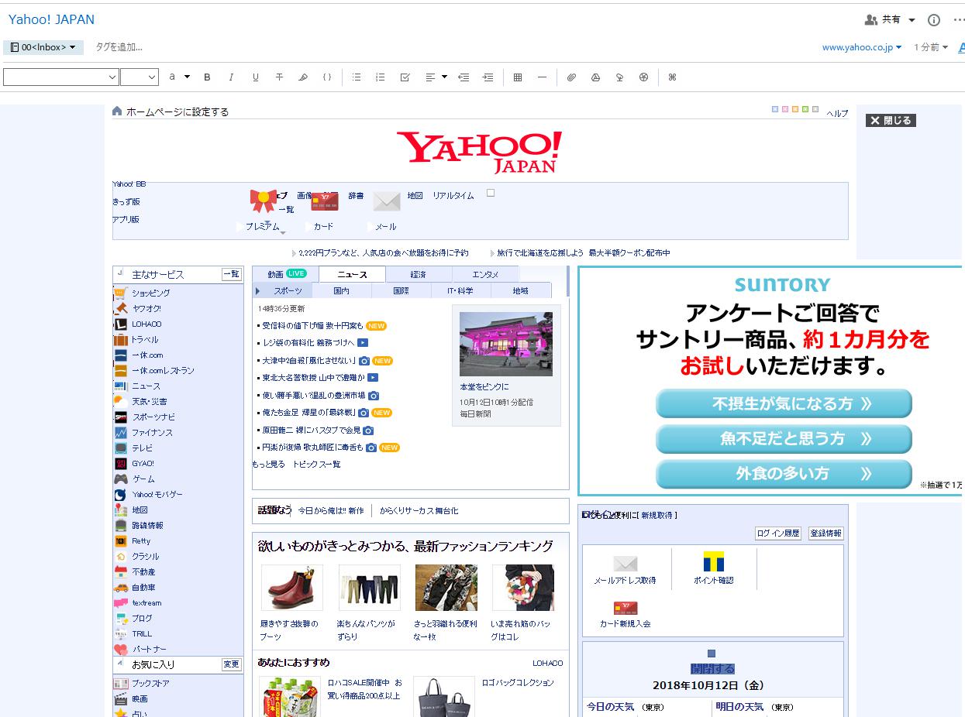Image resolution: width=965 pixels, height=717 pixels.
Task: Switch to the 動画 LIVE tab
Action: point(285,275)
